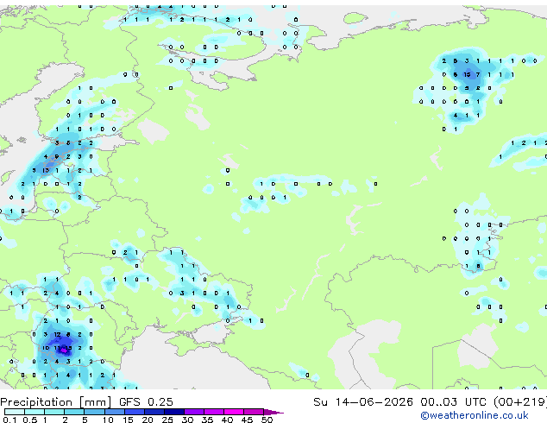Select the 20–25 mm legend color swatch
547x423 pixels.
(154, 412)
